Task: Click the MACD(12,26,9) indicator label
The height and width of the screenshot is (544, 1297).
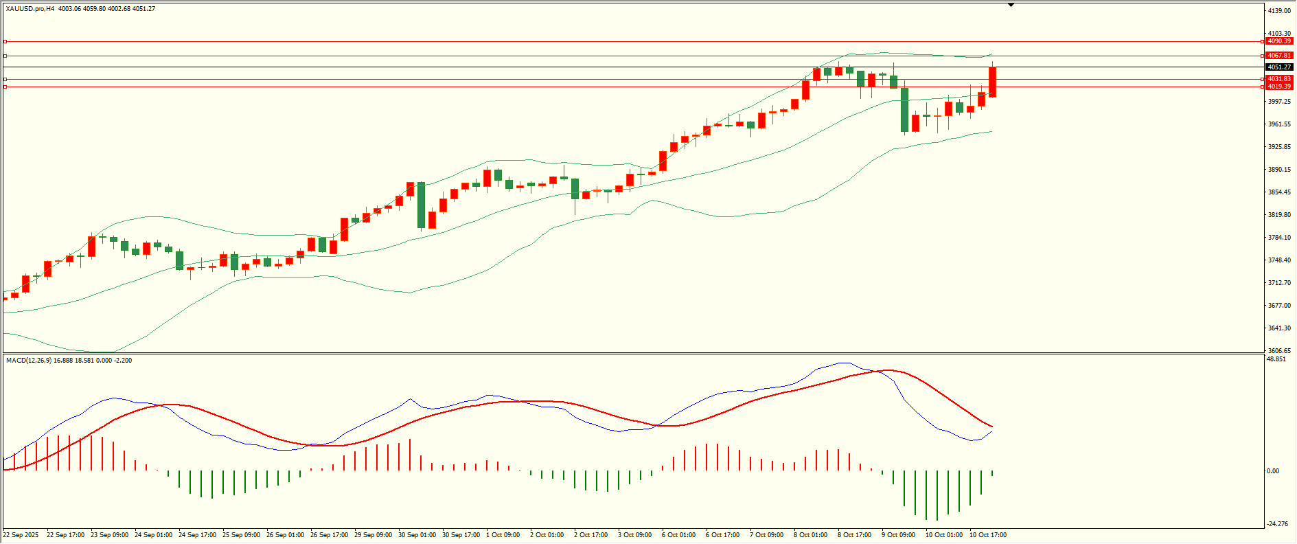Action: (27, 360)
